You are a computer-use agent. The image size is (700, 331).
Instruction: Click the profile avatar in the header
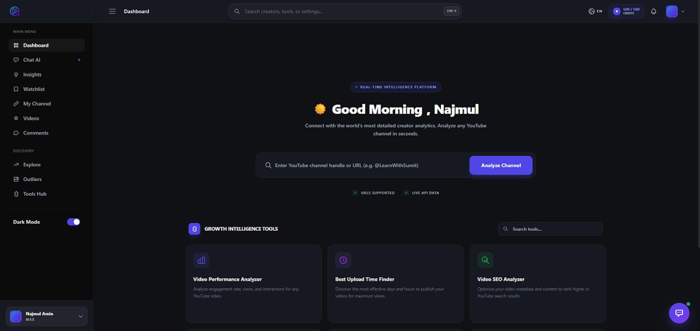(672, 11)
